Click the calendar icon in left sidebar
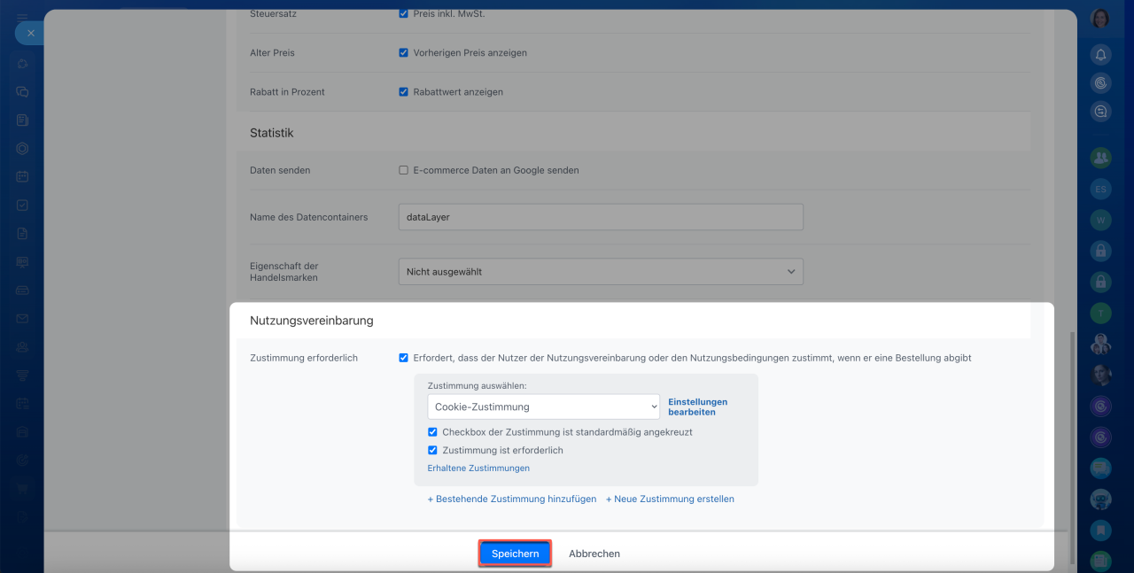The width and height of the screenshot is (1134, 573). pyautogui.click(x=22, y=176)
